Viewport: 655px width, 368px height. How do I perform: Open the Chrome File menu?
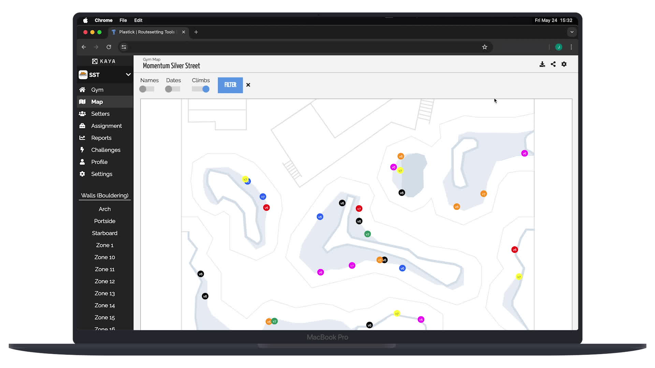point(123,20)
